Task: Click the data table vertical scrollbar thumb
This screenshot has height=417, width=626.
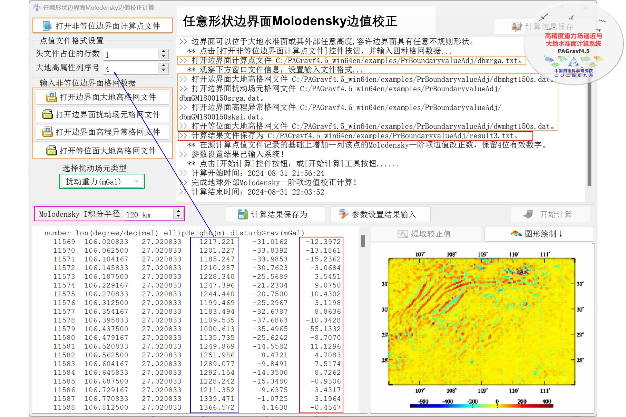Action: 363,241
